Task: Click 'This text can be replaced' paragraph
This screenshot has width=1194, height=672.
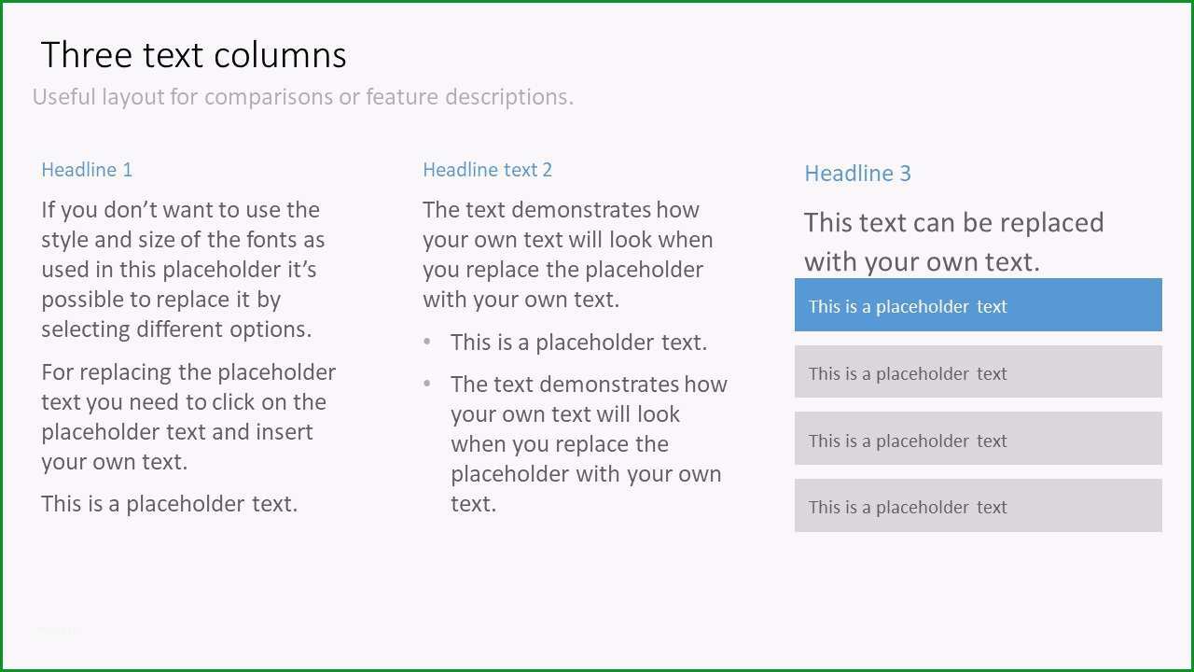Action: click(x=954, y=242)
